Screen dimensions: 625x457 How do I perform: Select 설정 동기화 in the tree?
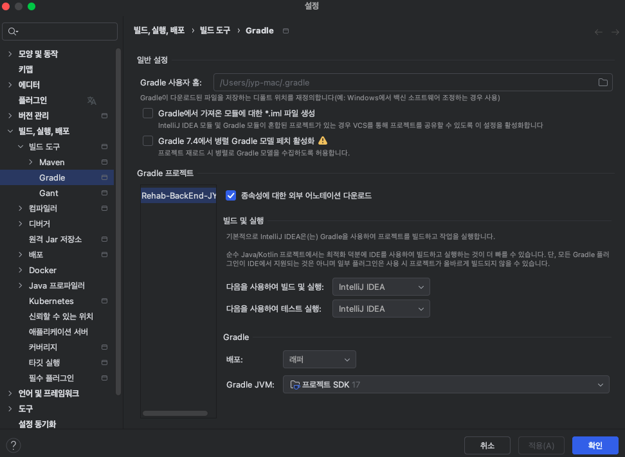point(37,424)
